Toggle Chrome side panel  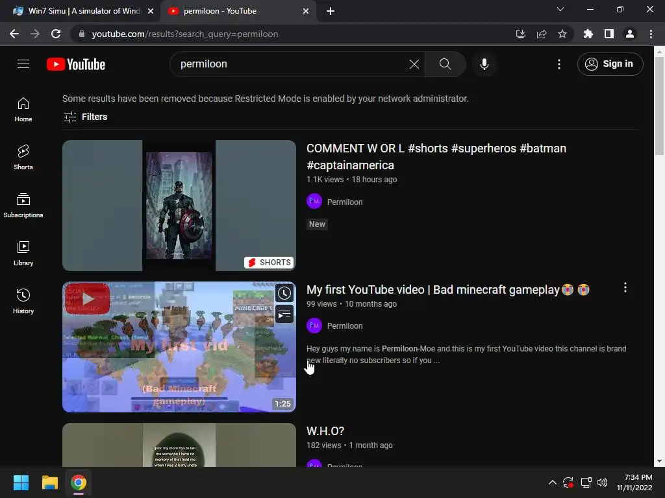[x=609, y=34]
